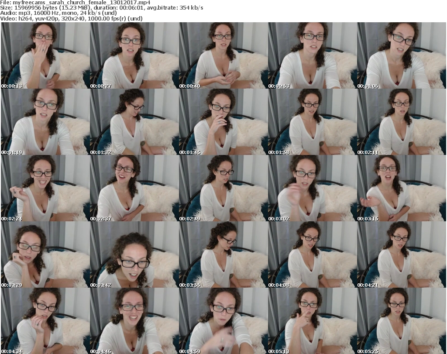447x354 pixels.
Task: Open the frame timestamped 00:02:11
Action: pyautogui.click(x=402, y=122)
